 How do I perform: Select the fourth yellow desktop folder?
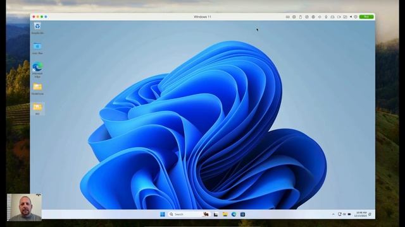coord(37,89)
